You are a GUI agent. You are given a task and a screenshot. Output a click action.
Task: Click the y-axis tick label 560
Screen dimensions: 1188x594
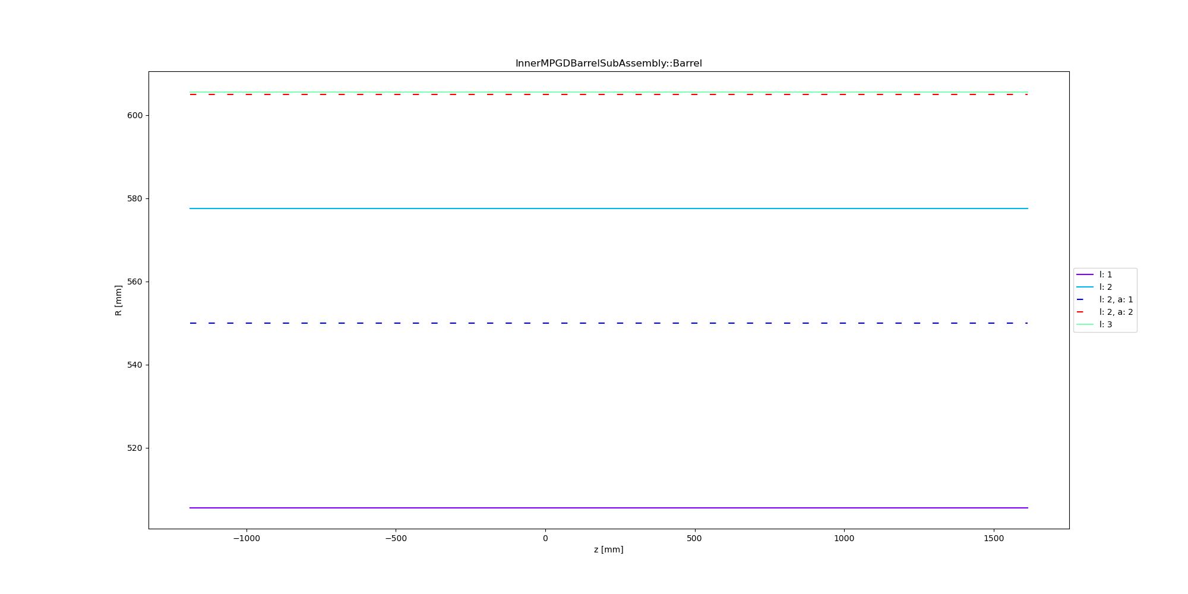(135, 282)
